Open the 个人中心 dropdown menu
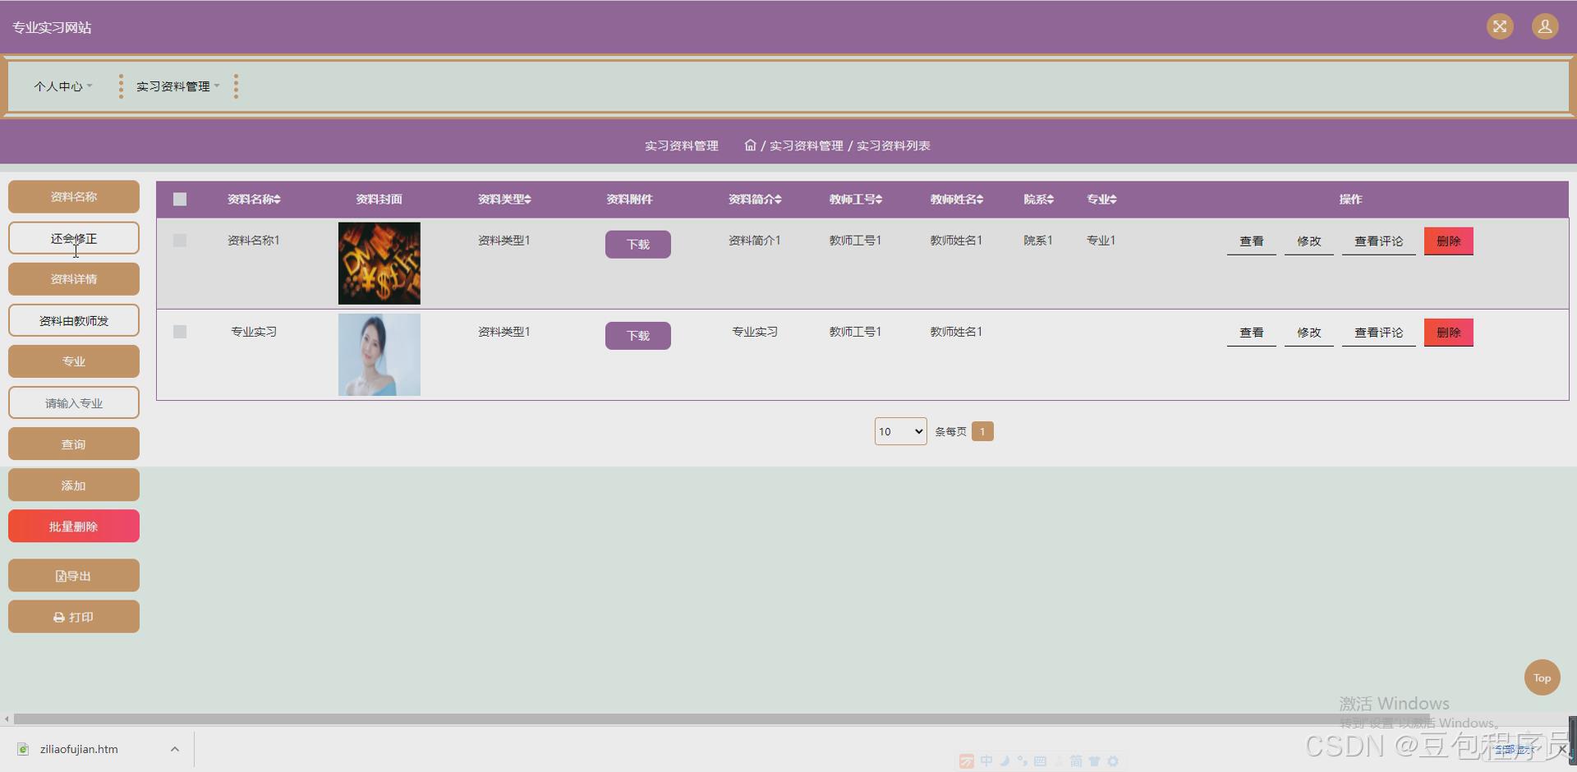 62,85
